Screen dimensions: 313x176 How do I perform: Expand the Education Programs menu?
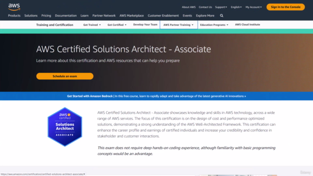[x=214, y=25]
